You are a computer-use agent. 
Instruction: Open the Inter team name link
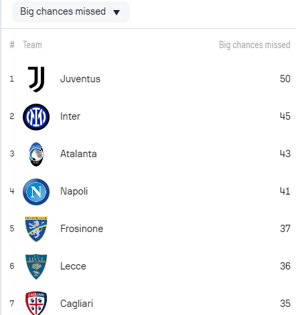coord(70,116)
